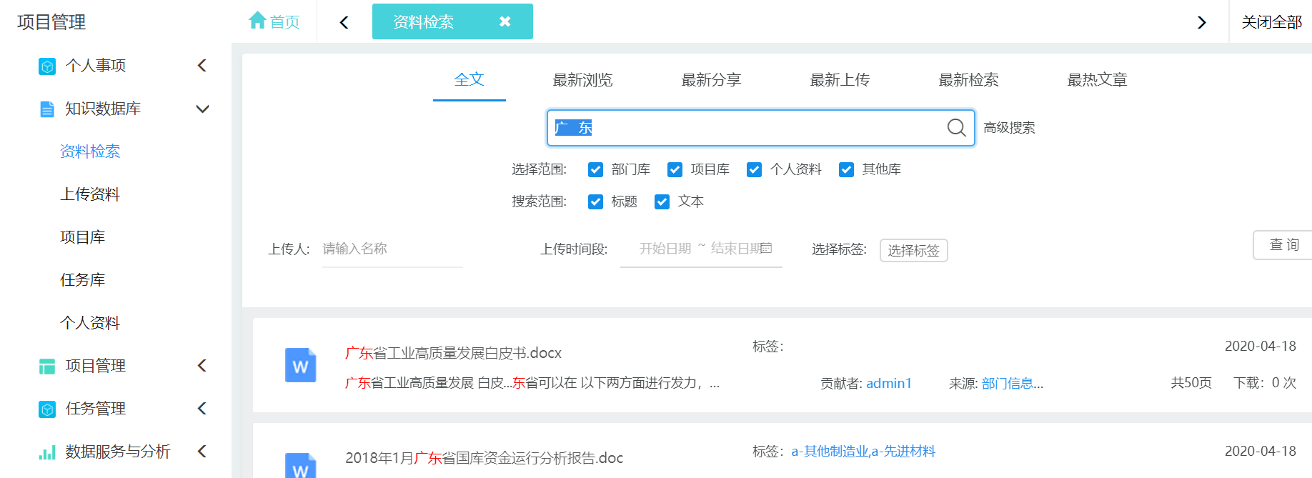
Task: Uncheck the 部门库 checkbox
Action: pos(595,169)
